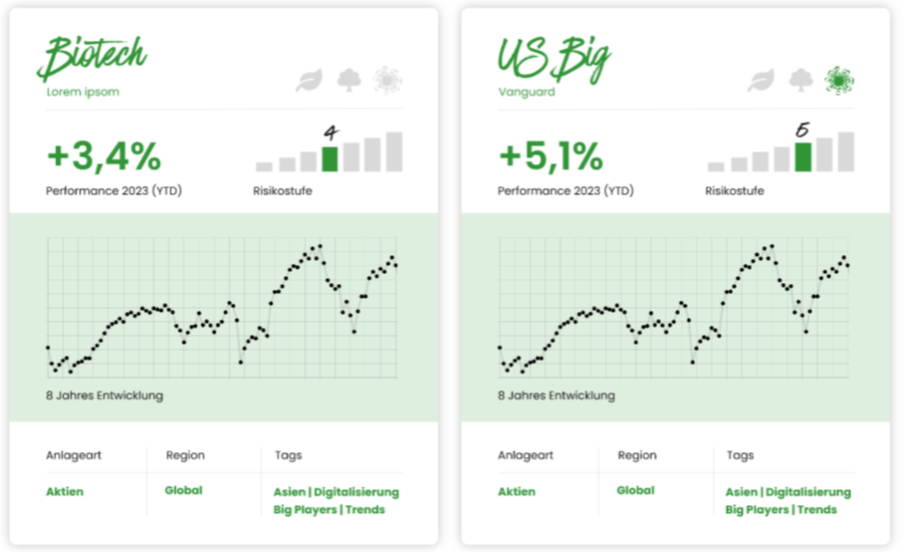Screen dimensions: 904x552
Task: Click the tree icon on the Biotech card
Action: point(348,80)
